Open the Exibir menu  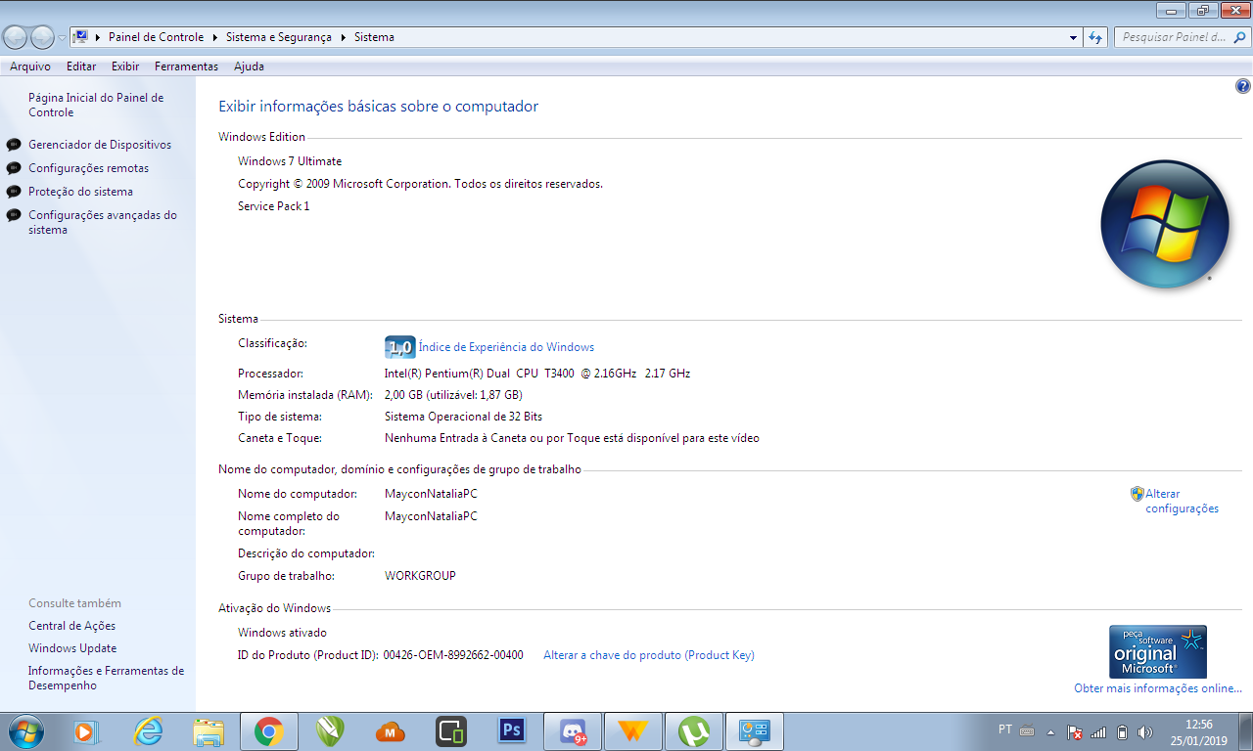point(125,66)
